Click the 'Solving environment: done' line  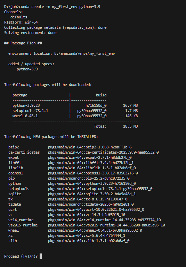30,33
